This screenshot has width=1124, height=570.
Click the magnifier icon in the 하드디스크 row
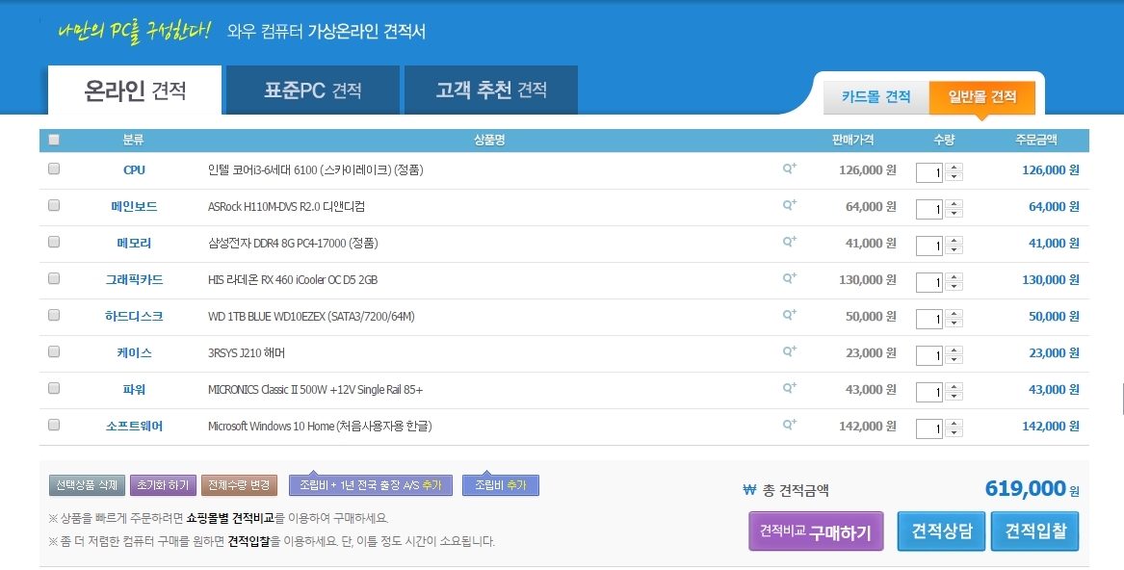789,315
